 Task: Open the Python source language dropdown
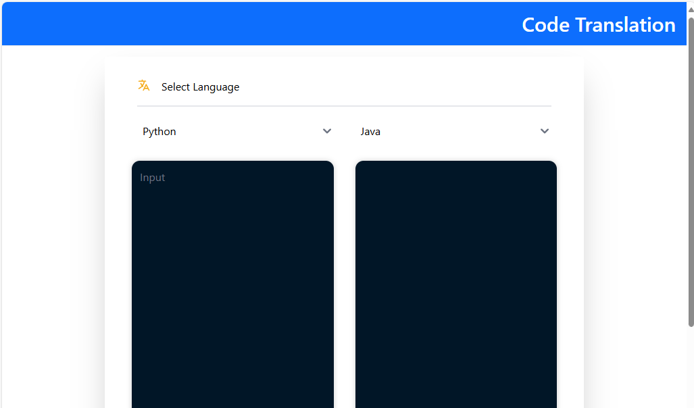coord(237,131)
